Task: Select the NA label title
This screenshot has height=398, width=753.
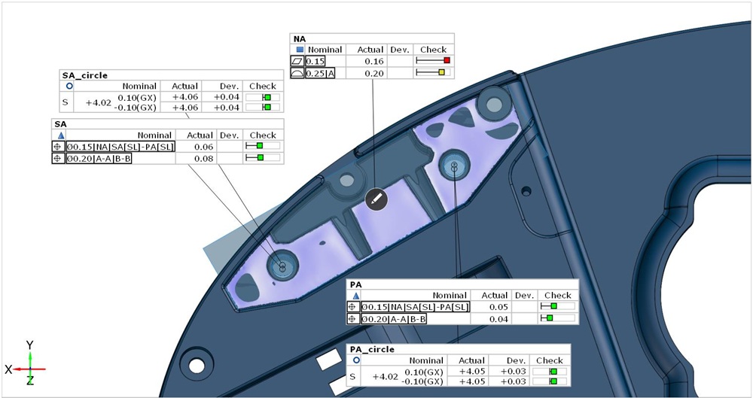Action: coord(299,38)
